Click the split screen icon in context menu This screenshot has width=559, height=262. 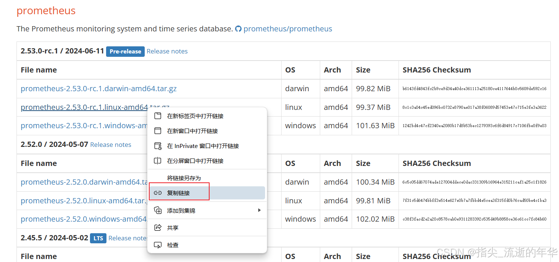tap(158, 161)
